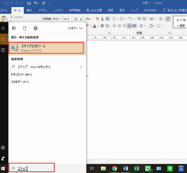Viewport: 187px width, 173px height.
Task: Switch to the ACROBAT tab
Action: pos(150,10)
